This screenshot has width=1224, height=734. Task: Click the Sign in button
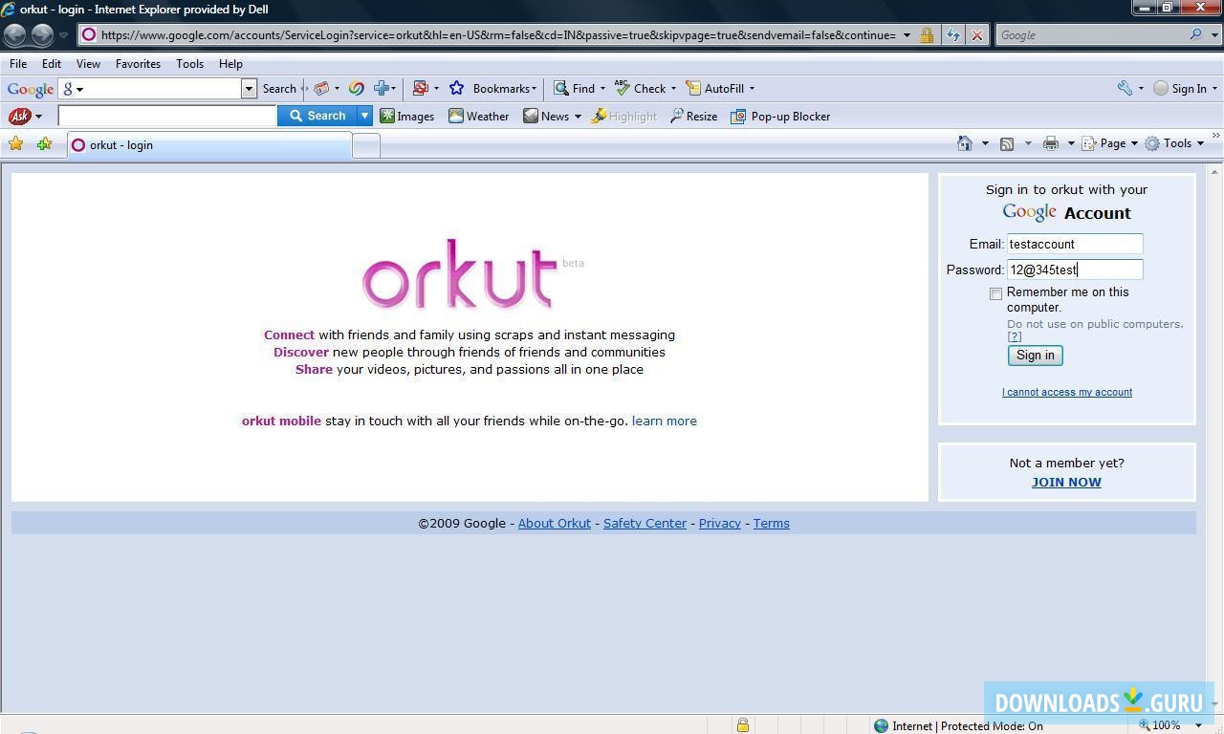click(1035, 356)
